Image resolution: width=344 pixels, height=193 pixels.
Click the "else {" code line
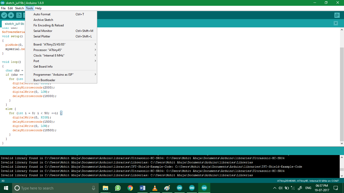pyautogui.click(x=11, y=109)
